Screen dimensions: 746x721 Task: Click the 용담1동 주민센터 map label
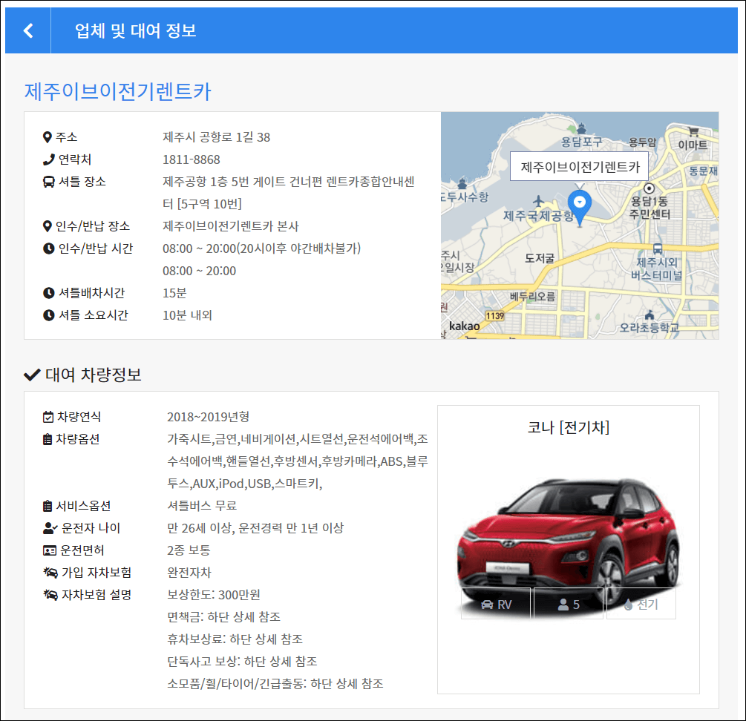[650, 208]
